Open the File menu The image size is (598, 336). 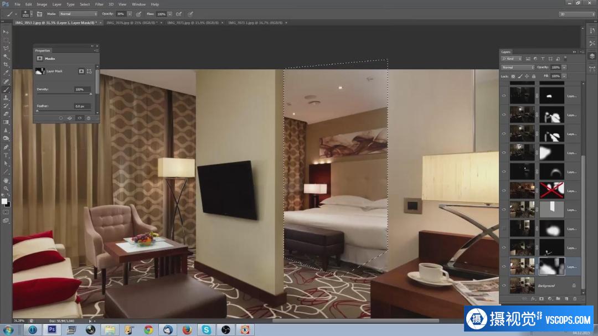18,4
